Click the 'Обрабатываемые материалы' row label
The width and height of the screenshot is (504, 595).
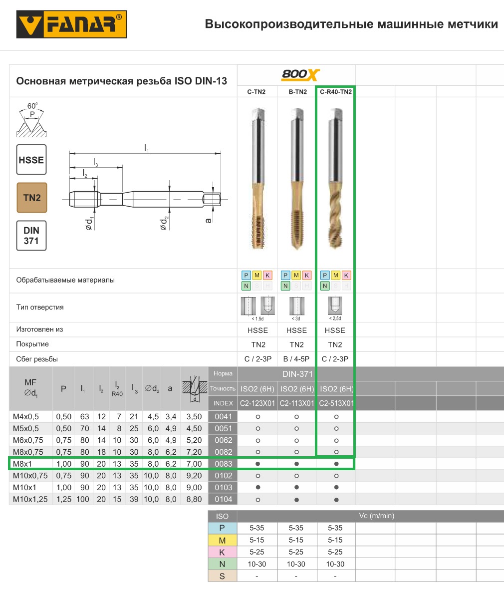point(65,280)
